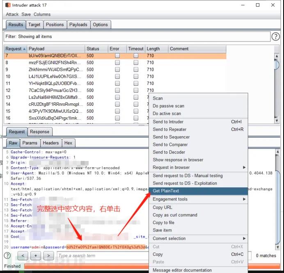Select Copy to file
Viewport: 284px width, 273px height.
click(198, 223)
